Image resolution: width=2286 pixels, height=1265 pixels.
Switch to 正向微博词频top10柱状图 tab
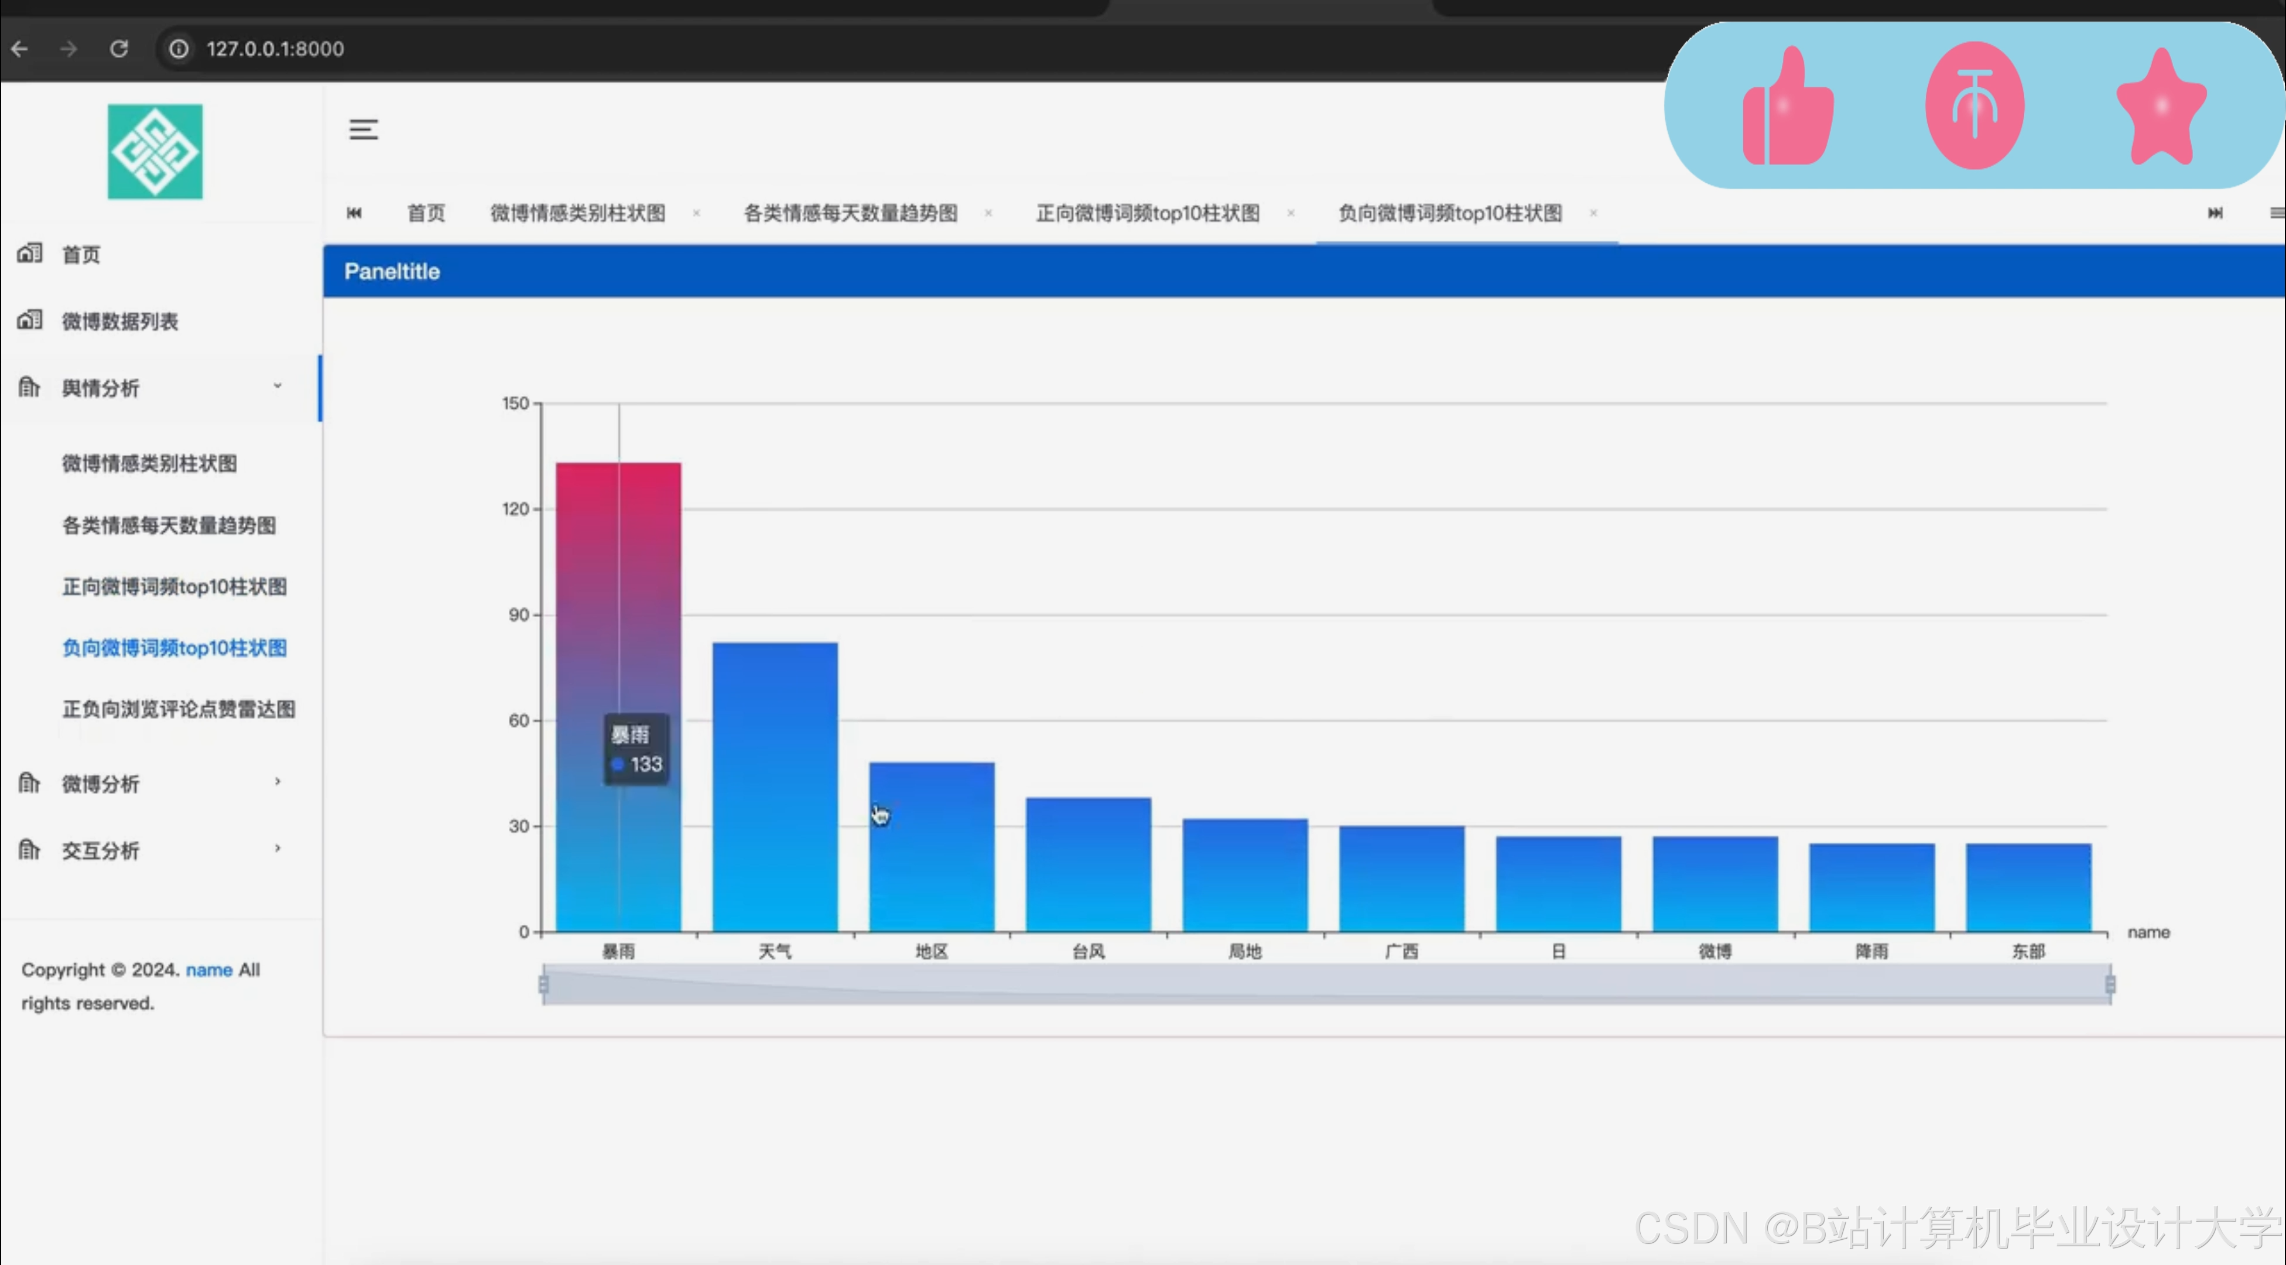(x=1148, y=213)
